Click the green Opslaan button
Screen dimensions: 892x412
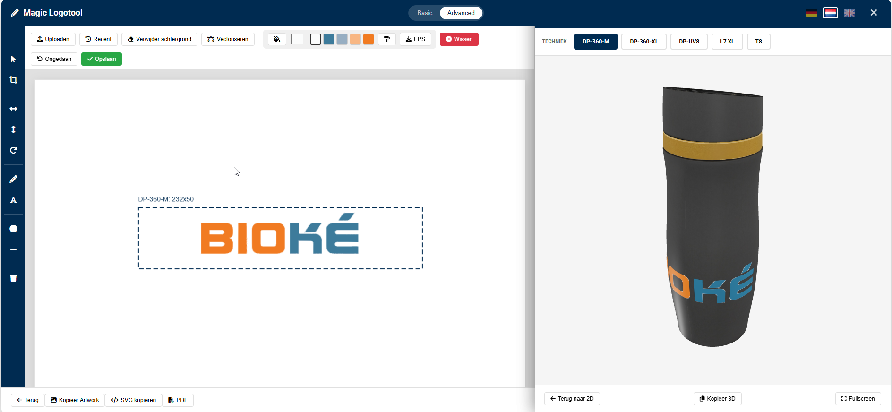tap(102, 59)
